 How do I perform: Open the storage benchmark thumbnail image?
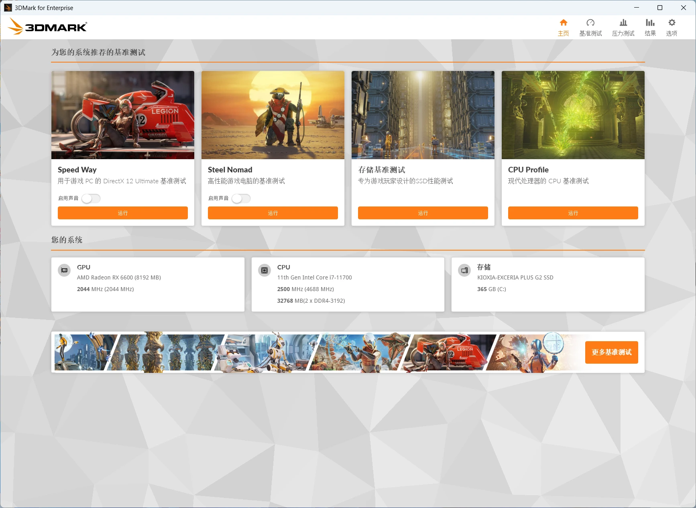423,115
